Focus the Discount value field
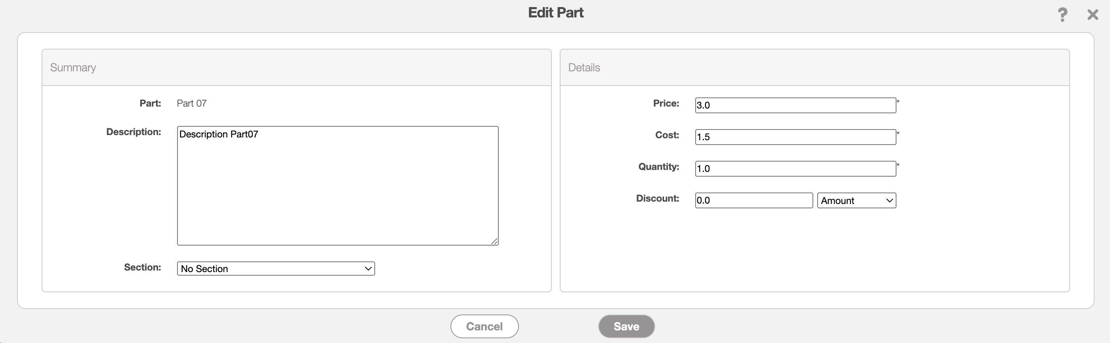Viewport: 1110px width, 343px height. (x=753, y=200)
